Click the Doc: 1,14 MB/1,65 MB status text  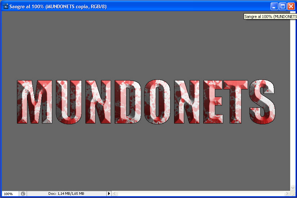[66, 193]
